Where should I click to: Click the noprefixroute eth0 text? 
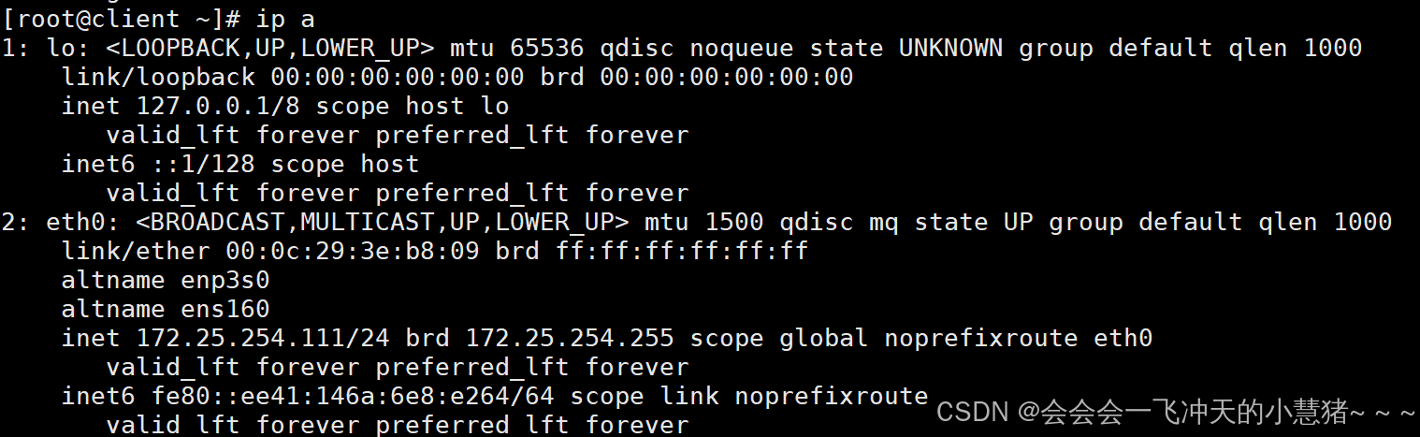click(x=1019, y=338)
